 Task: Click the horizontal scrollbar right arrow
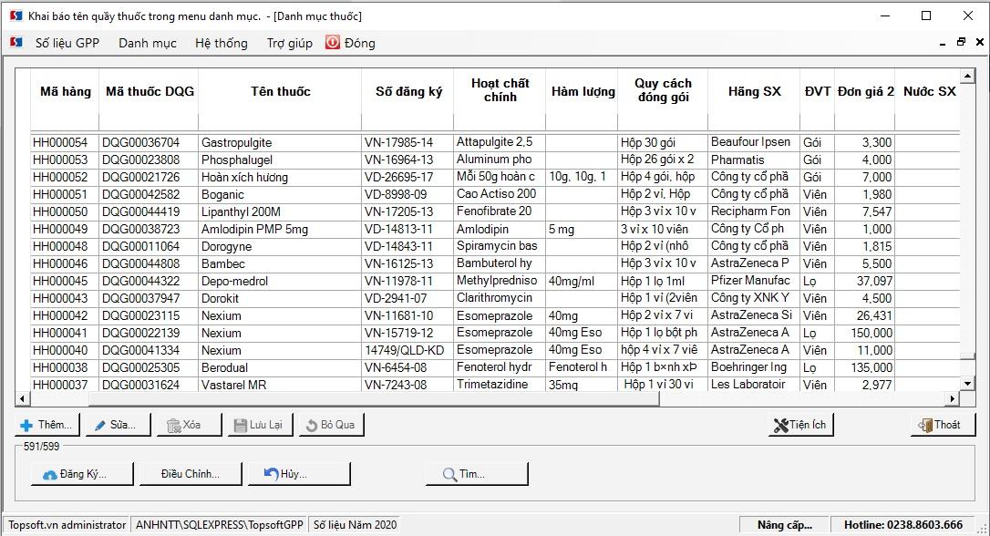click(x=952, y=398)
